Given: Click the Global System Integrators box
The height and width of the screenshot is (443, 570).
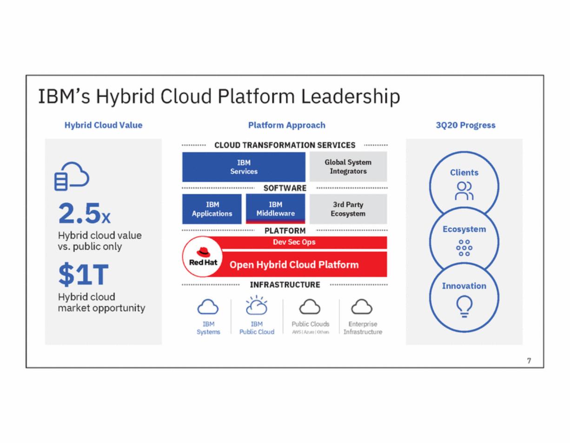Looking at the screenshot, I should [348, 167].
